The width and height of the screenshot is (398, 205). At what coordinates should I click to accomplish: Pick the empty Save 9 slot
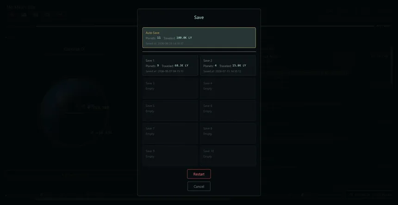point(170,156)
